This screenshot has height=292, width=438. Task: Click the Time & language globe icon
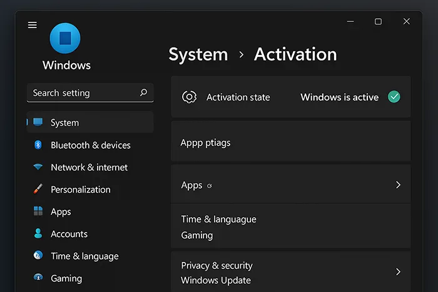click(x=38, y=255)
